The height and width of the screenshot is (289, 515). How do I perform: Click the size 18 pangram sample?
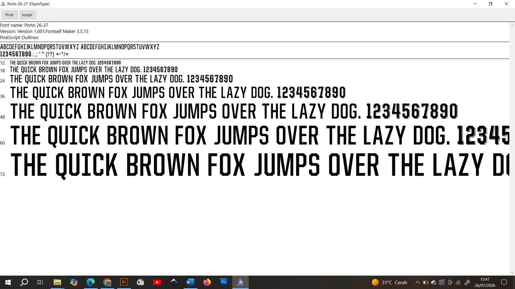pyautogui.click(x=94, y=70)
